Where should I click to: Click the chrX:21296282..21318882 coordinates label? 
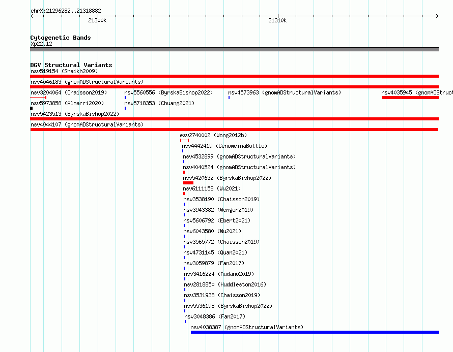click(66, 11)
